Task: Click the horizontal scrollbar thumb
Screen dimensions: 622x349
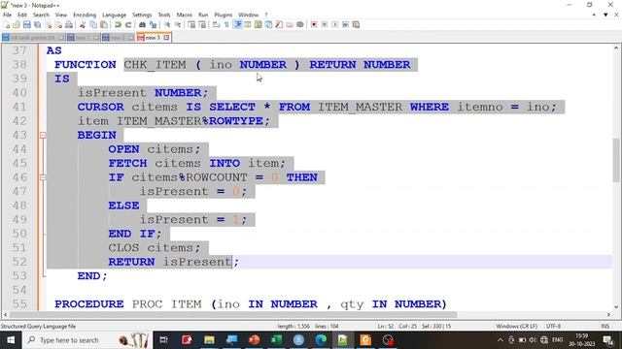Action: tap(233, 315)
